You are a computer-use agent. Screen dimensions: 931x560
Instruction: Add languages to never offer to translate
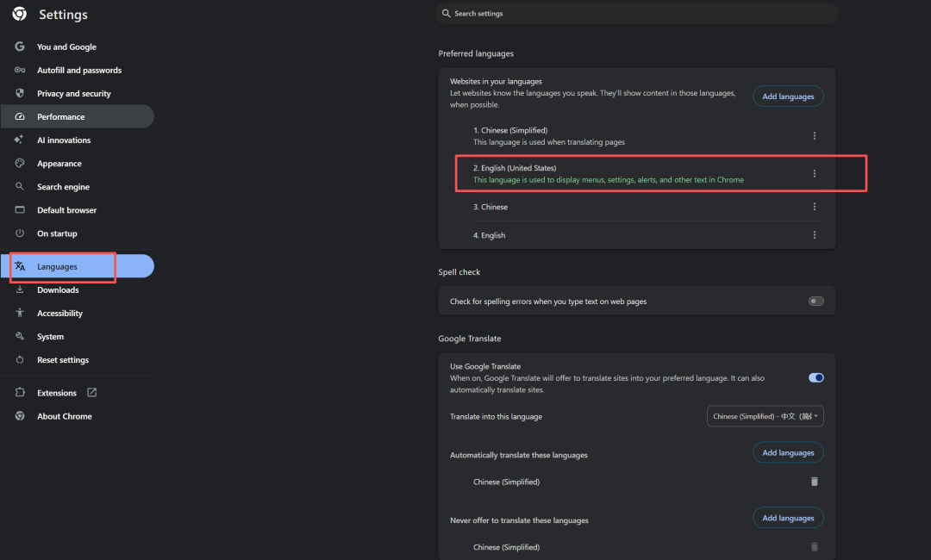tap(788, 518)
